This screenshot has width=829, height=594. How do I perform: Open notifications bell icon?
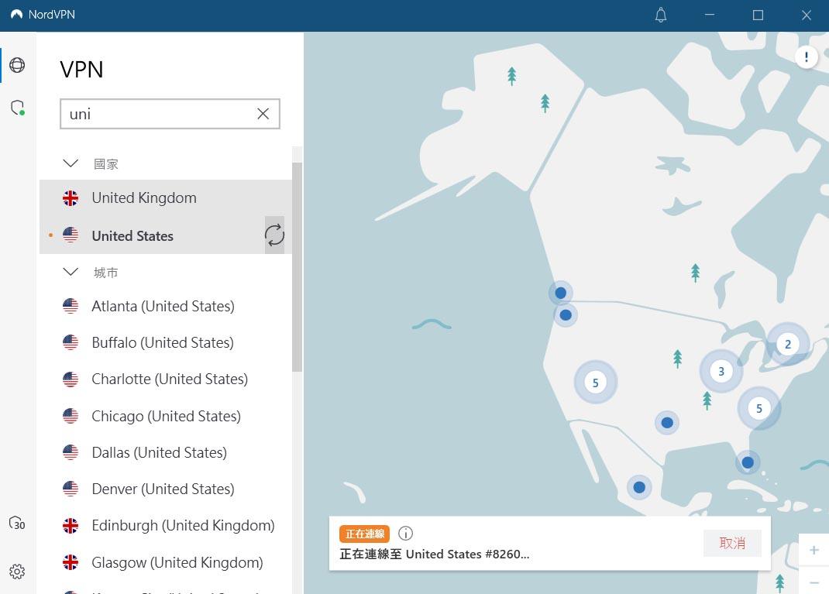point(661,15)
